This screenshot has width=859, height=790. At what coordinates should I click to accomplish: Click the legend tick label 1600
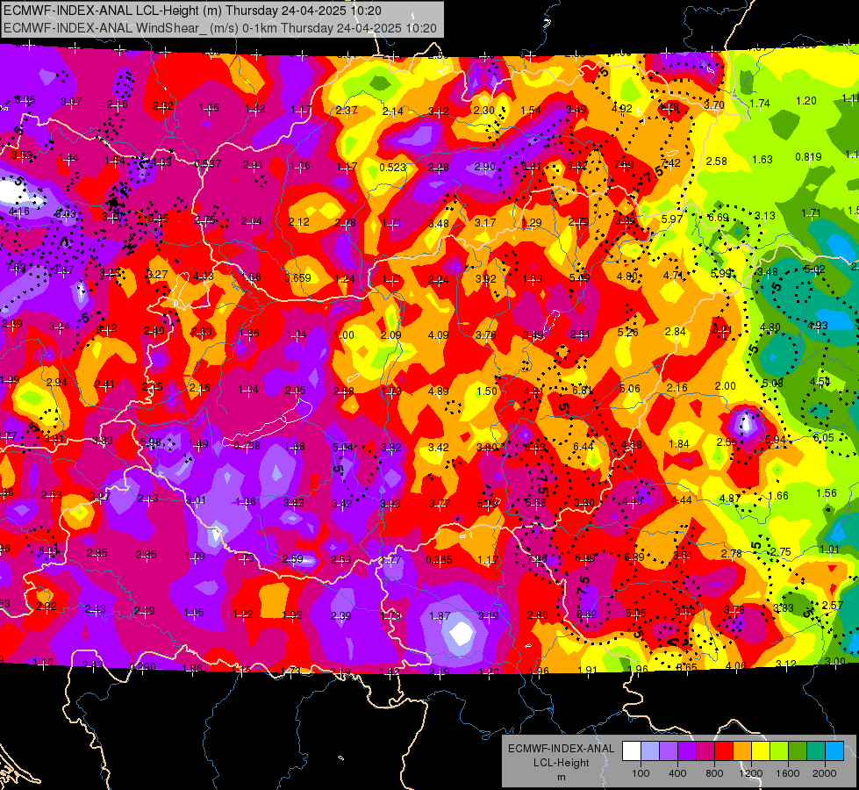[787, 773]
